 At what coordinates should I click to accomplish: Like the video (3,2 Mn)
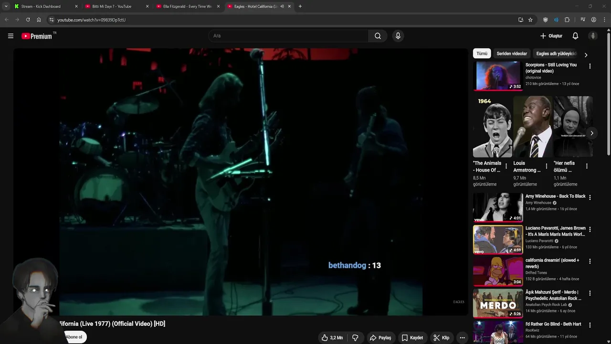pos(332,337)
